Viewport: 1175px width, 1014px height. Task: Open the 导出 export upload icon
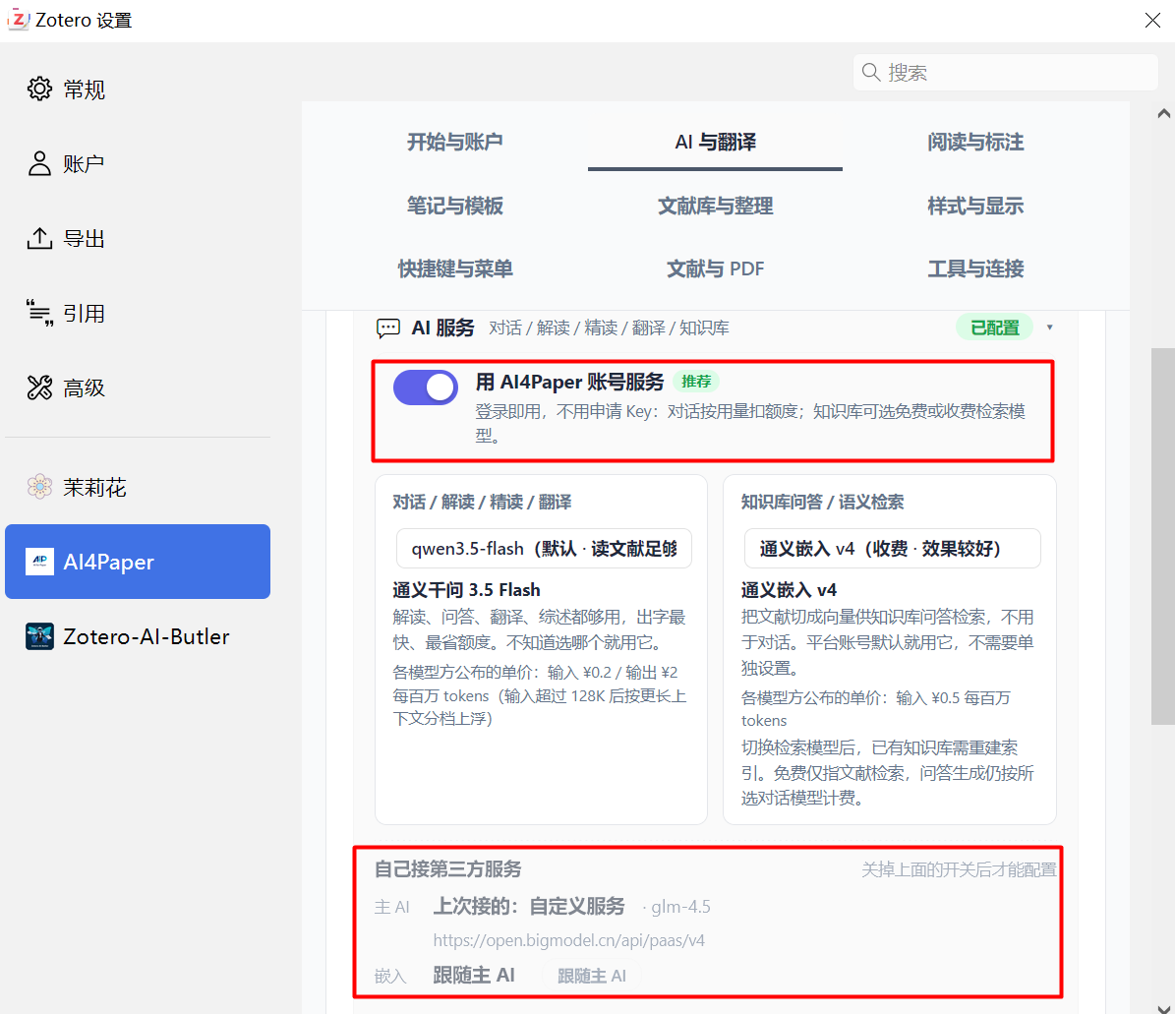pos(39,238)
